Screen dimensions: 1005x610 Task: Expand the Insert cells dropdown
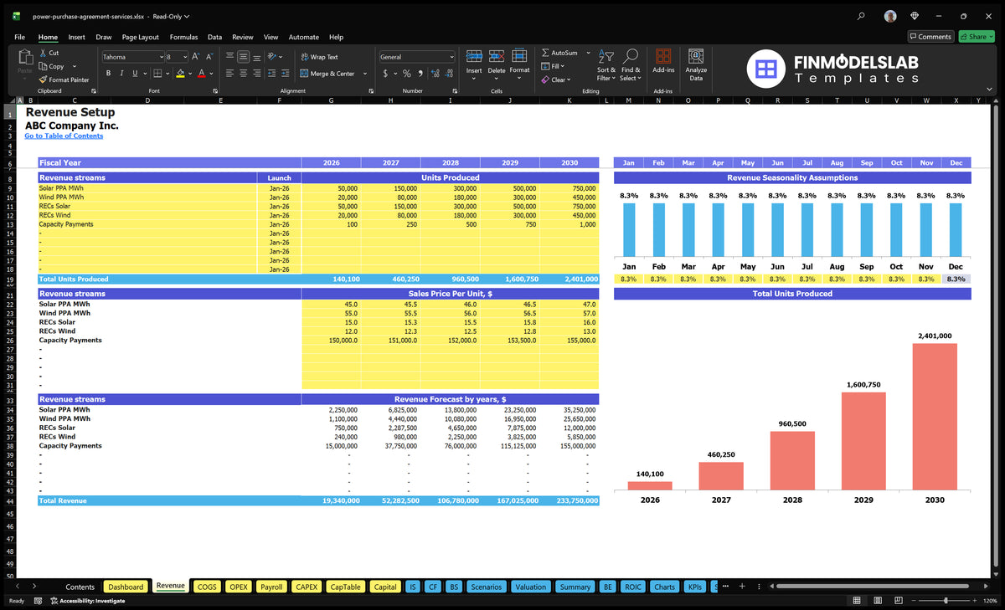click(474, 79)
